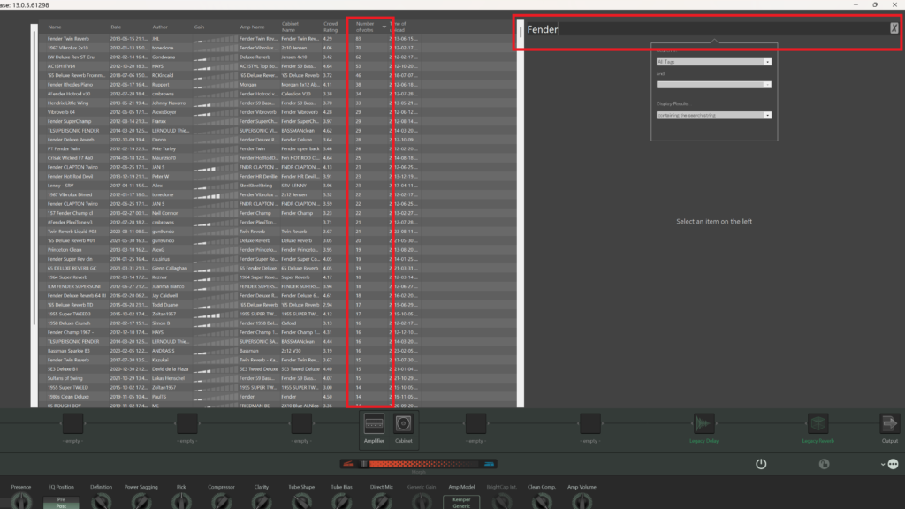Click into the Fender search field
The image size is (905, 509).
click(707, 29)
